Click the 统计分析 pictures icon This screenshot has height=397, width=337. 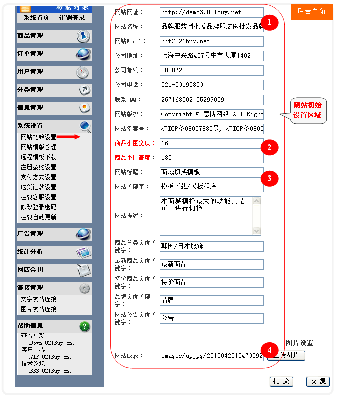pos(84,252)
